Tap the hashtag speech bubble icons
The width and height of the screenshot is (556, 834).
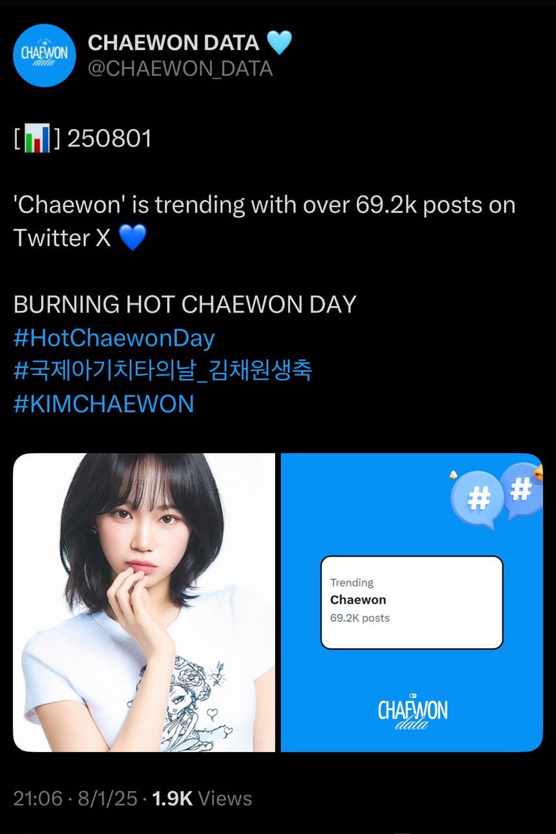pos(497,493)
